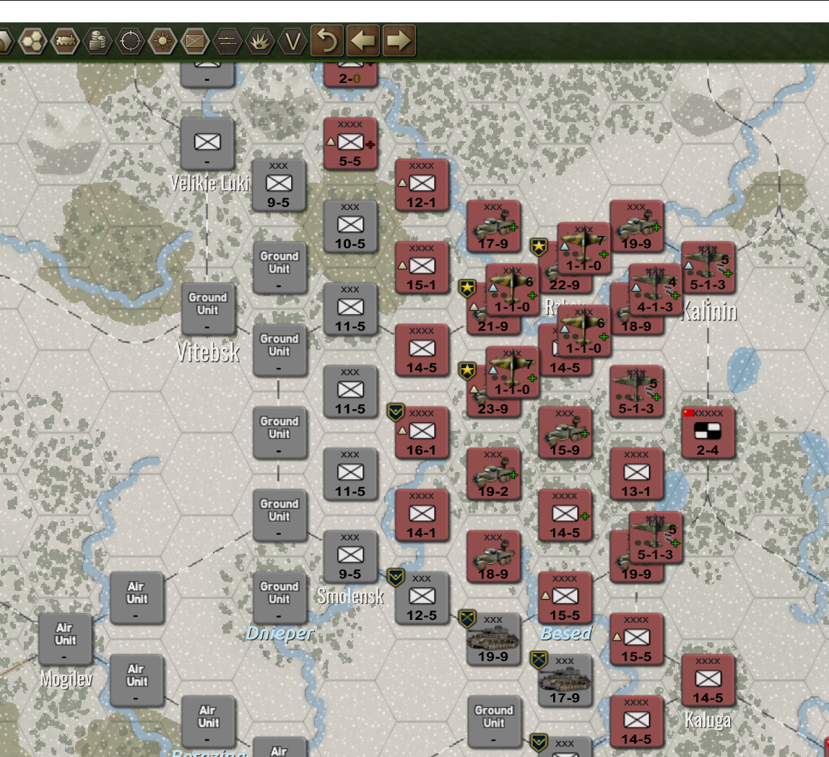Select Air Unit counter above Mogilev label

click(65, 639)
